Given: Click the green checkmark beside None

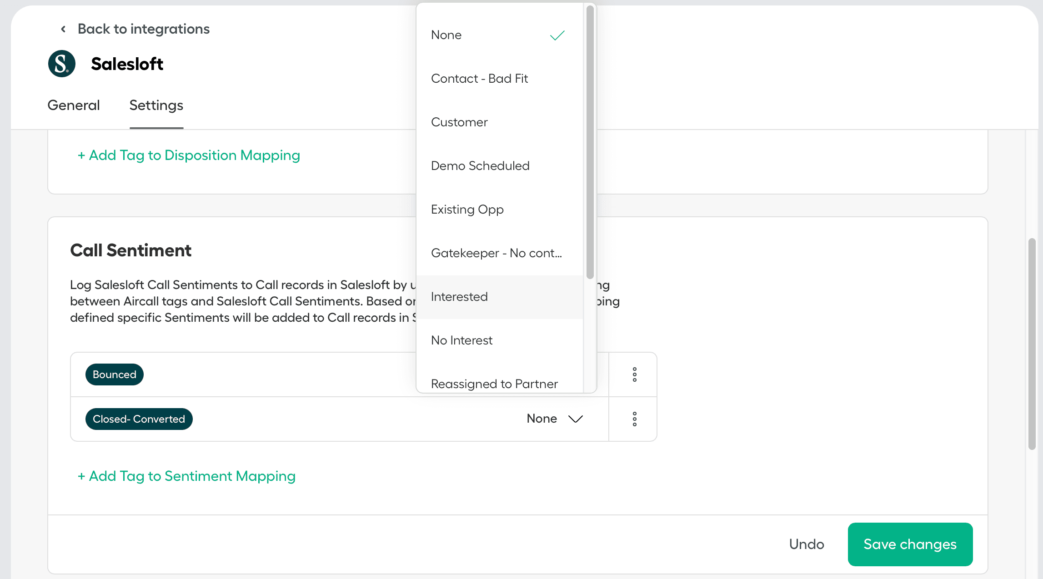Looking at the screenshot, I should pyautogui.click(x=557, y=35).
